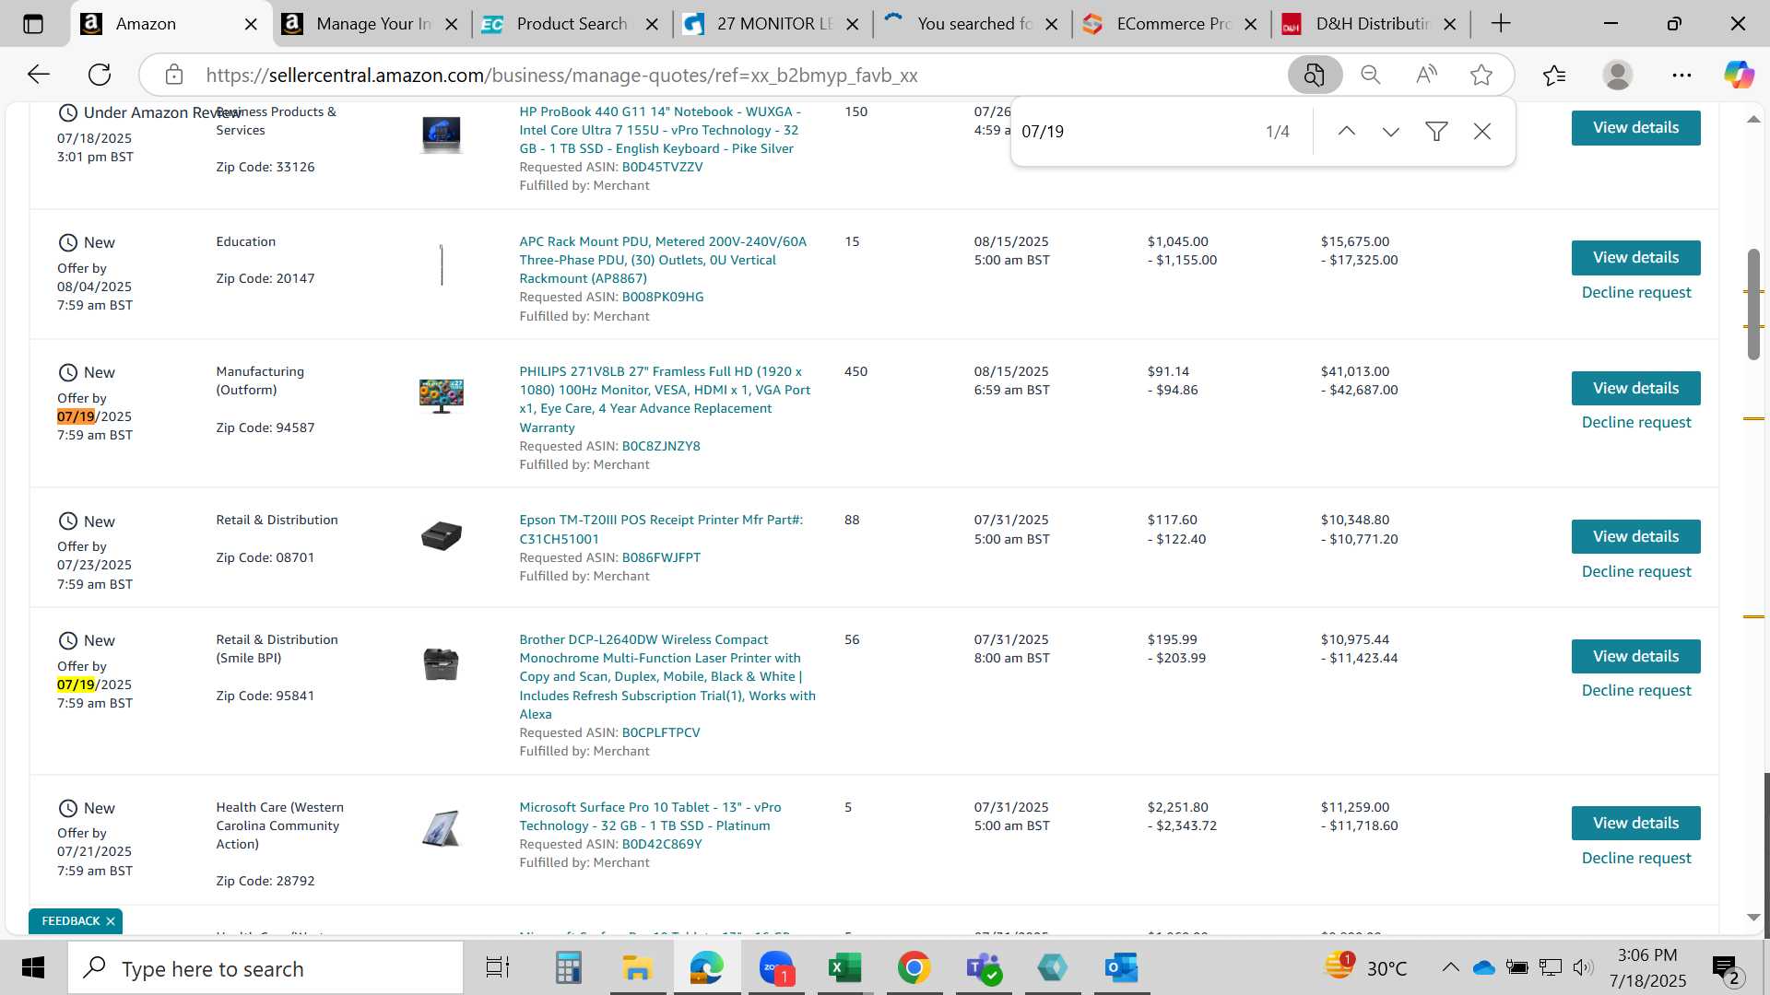Open the Copilot sidebar icon

click(x=1740, y=75)
